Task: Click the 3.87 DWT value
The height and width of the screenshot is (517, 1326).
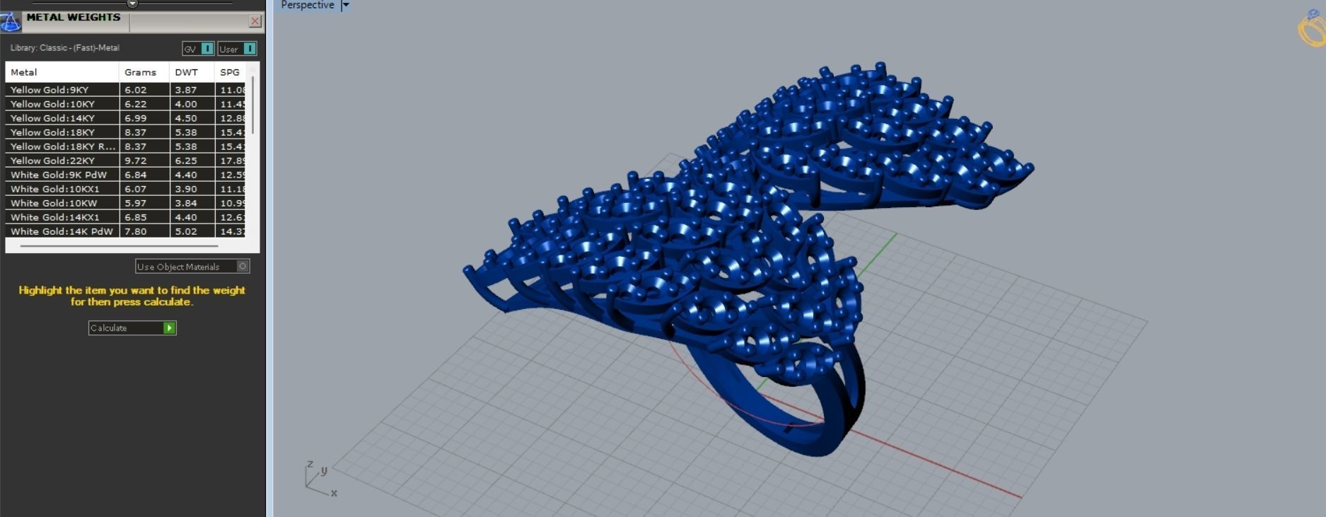Action: [x=186, y=90]
